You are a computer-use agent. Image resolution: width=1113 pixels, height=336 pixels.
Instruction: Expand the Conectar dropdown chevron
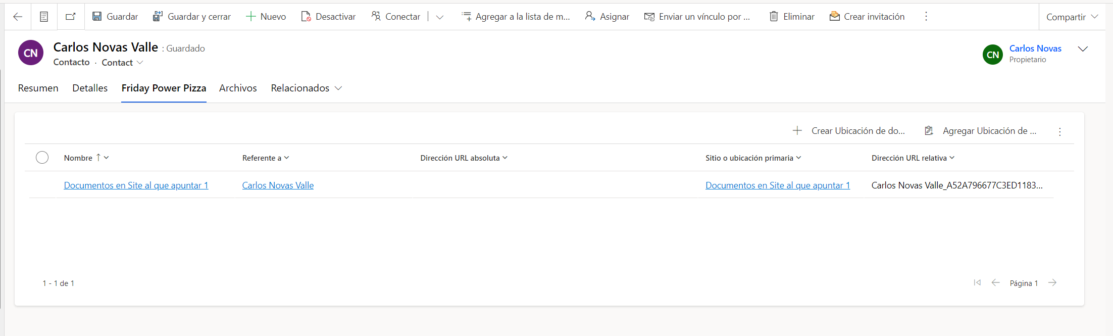point(440,17)
